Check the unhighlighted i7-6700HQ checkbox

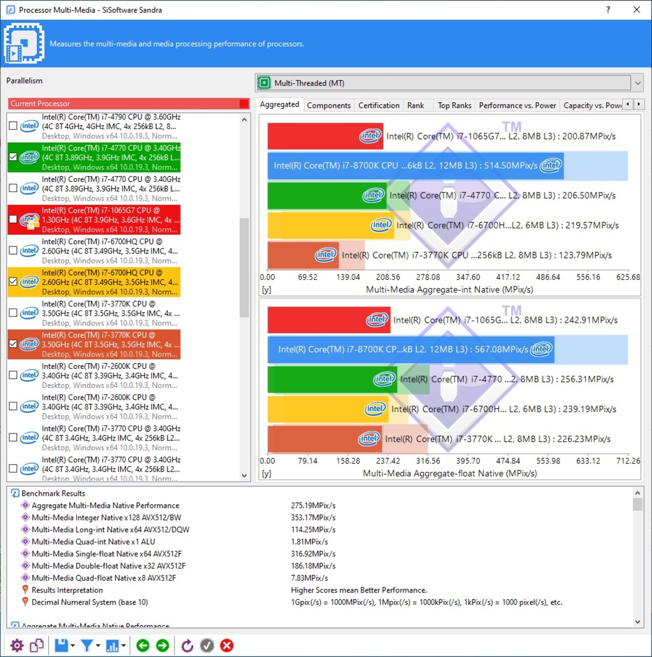pyautogui.click(x=13, y=250)
